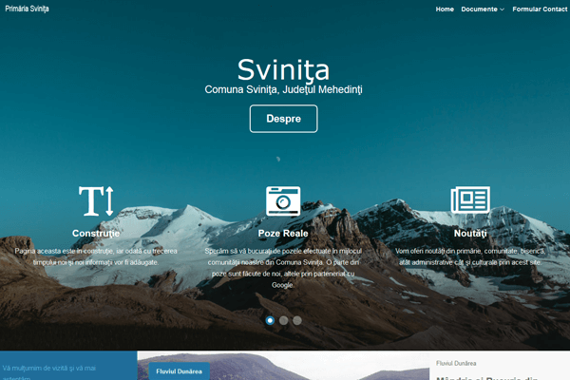This screenshot has height=380, width=570.
Task: Click the Noutăți heading
Action: [x=469, y=233]
